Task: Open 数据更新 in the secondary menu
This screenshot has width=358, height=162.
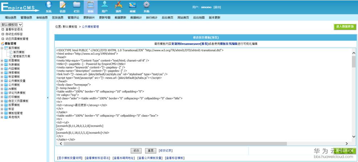Action: point(120,17)
